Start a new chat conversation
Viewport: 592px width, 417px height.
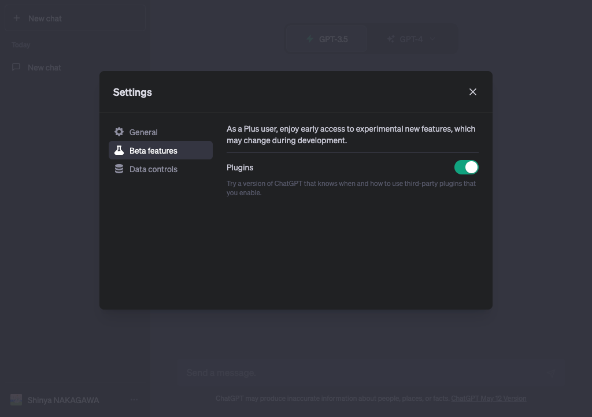[x=75, y=18]
